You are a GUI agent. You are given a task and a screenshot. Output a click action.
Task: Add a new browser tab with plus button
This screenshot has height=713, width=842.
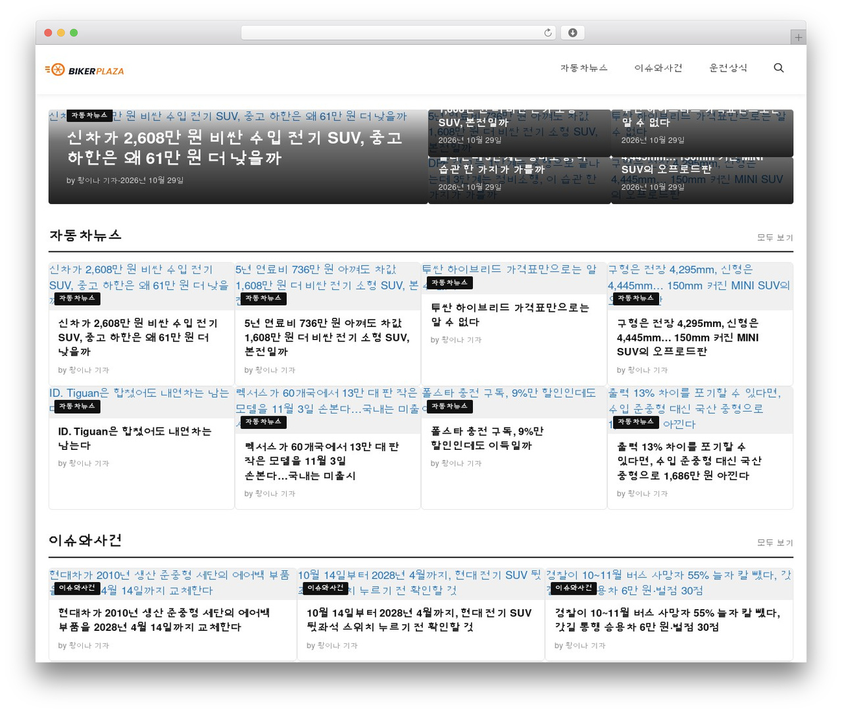click(x=798, y=37)
